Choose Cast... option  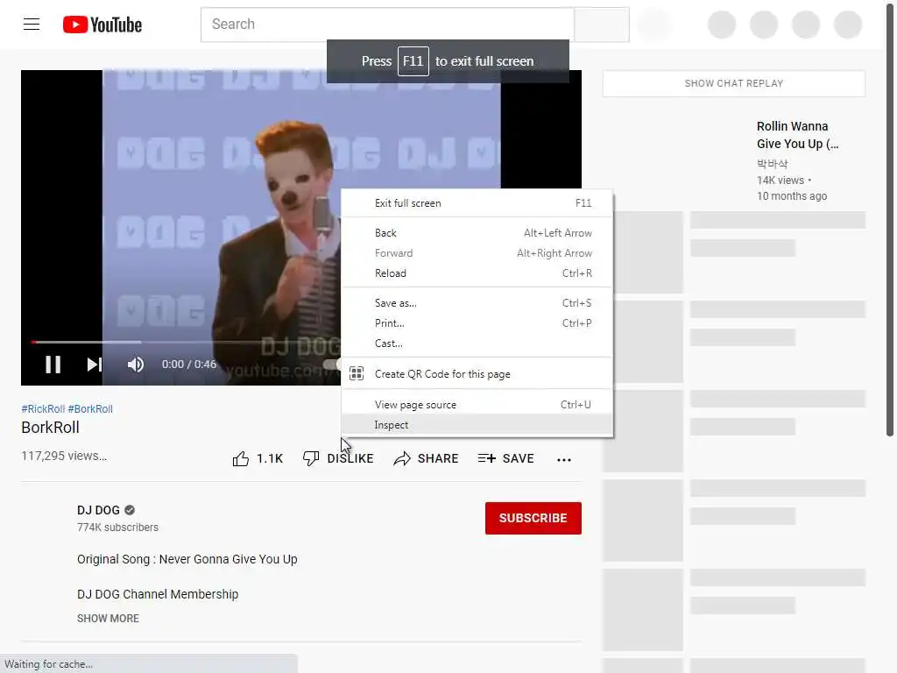point(477,344)
